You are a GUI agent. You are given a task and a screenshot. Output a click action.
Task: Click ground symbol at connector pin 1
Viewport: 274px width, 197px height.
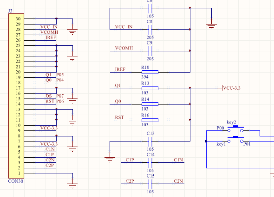(72, 186)
